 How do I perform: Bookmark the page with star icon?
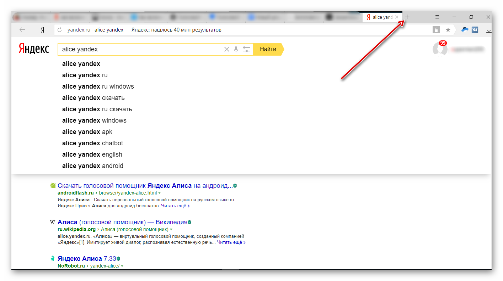448,30
